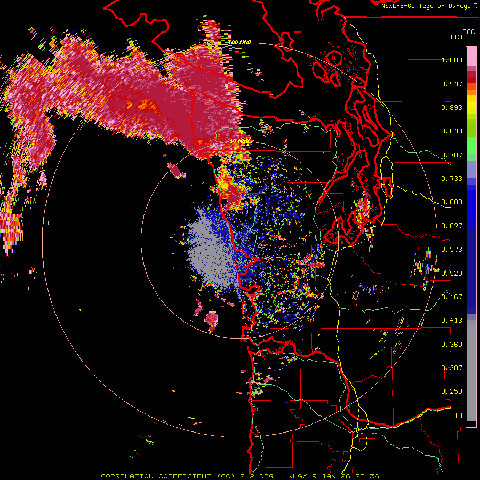This screenshot has width=480, height=480.
Task: Click the CORRELATION COEFFICIENT (CC) footer text
Action: (168, 476)
